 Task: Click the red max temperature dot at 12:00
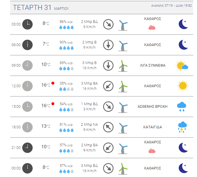53,83
